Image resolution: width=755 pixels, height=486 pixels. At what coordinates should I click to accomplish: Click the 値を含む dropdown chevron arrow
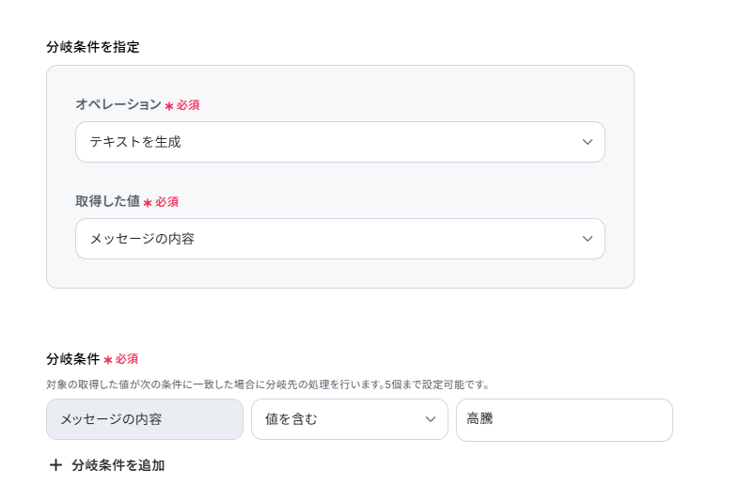coord(431,419)
